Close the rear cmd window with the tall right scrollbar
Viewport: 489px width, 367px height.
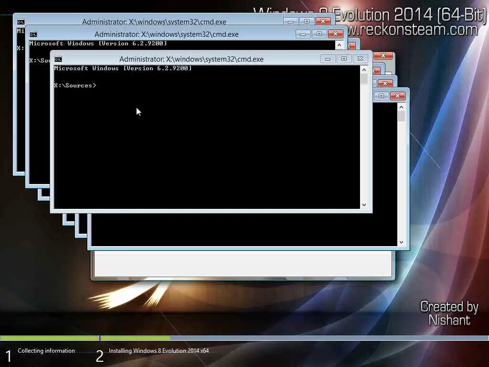pos(397,96)
